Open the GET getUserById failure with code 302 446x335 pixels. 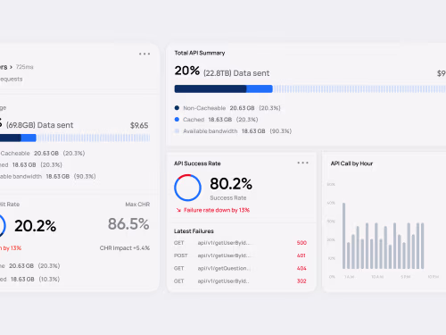240,281
